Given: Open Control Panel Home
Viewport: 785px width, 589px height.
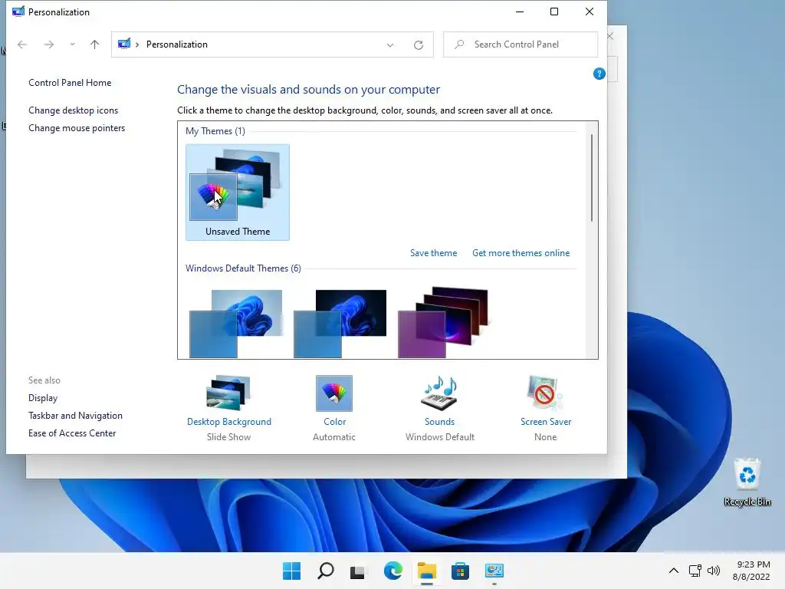Looking at the screenshot, I should pos(70,83).
